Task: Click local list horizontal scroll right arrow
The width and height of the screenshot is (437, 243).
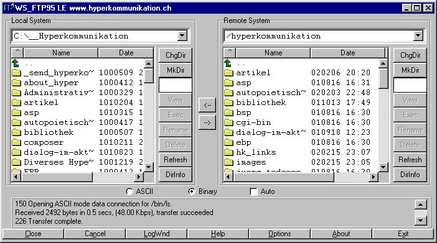Action: pos(139,177)
